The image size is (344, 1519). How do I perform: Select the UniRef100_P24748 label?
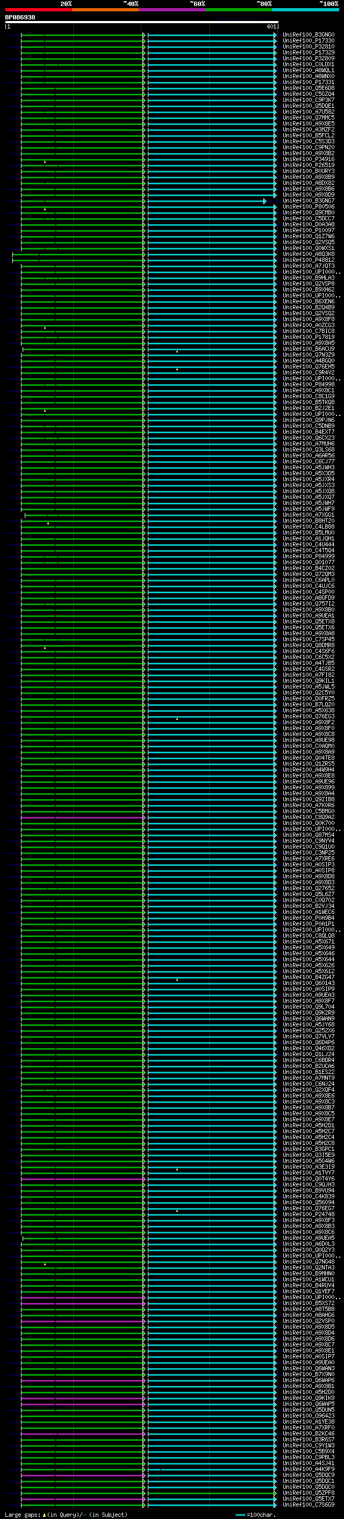point(309,1214)
